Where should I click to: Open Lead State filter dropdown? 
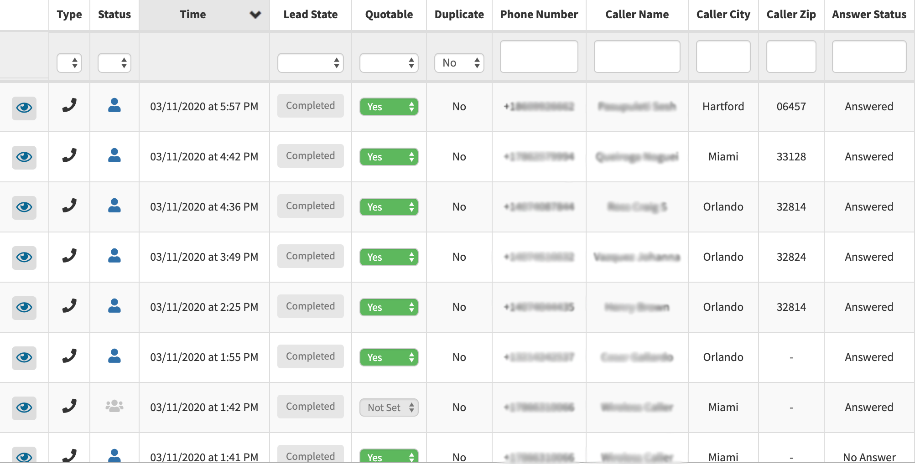pos(310,63)
